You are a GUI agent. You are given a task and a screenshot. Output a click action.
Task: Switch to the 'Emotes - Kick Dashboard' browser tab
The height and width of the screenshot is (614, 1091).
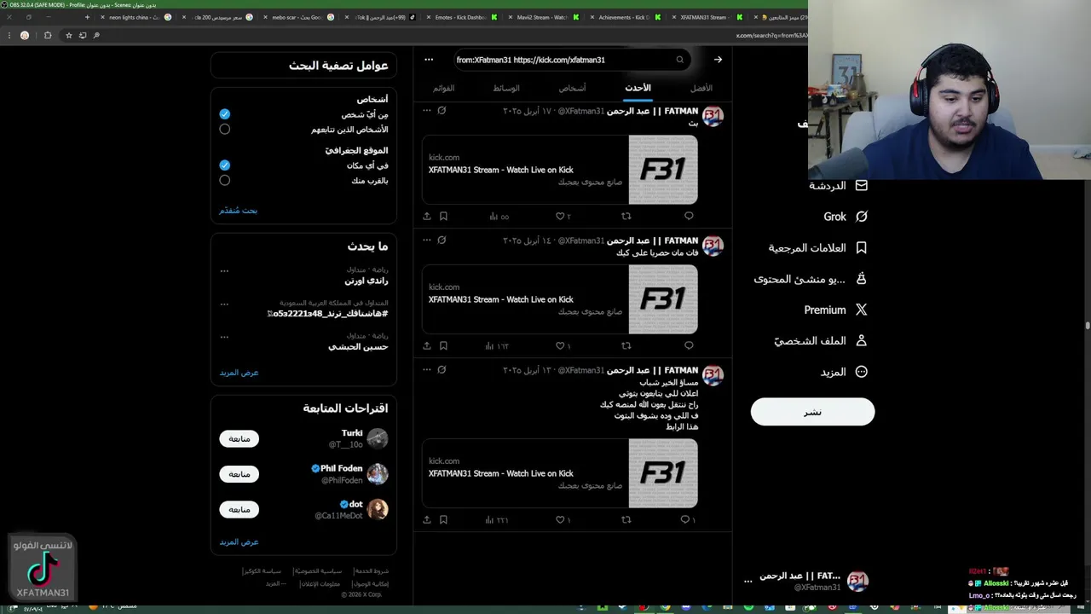click(460, 17)
